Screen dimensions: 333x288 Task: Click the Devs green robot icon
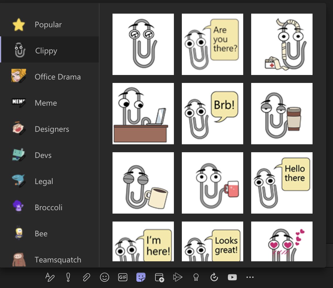[x=19, y=155]
